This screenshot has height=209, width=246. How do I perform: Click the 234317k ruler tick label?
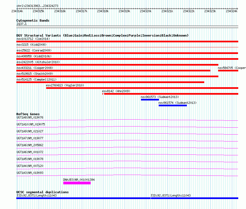(82, 11)
